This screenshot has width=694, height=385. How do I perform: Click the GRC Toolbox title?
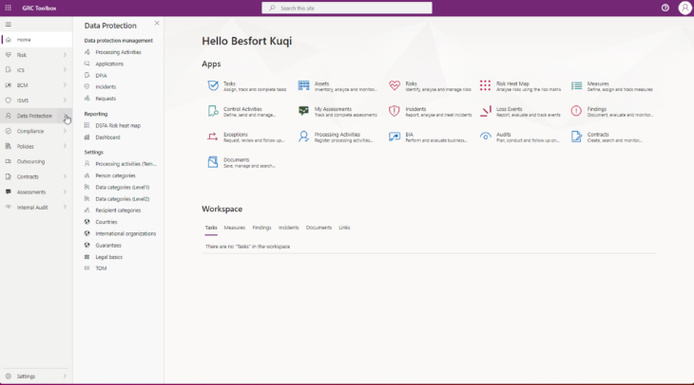click(39, 8)
